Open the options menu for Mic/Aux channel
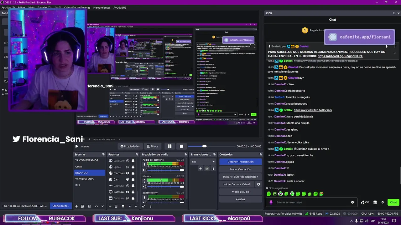Screen dimensions: 401x225 pyautogui.click(x=144, y=181)
